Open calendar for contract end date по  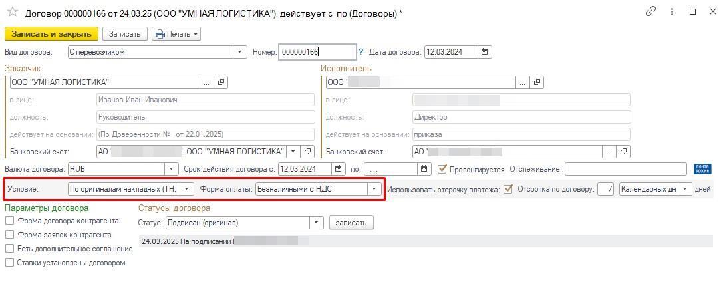tap(424, 169)
